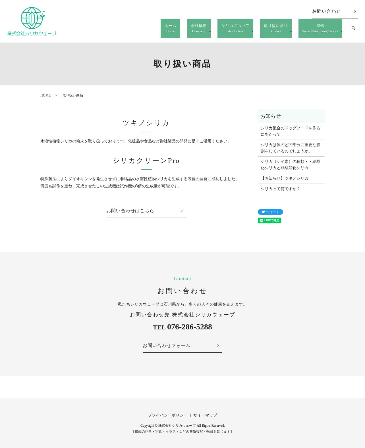Click the HOME breadcrumb link
365x448 pixels.
coord(45,95)
